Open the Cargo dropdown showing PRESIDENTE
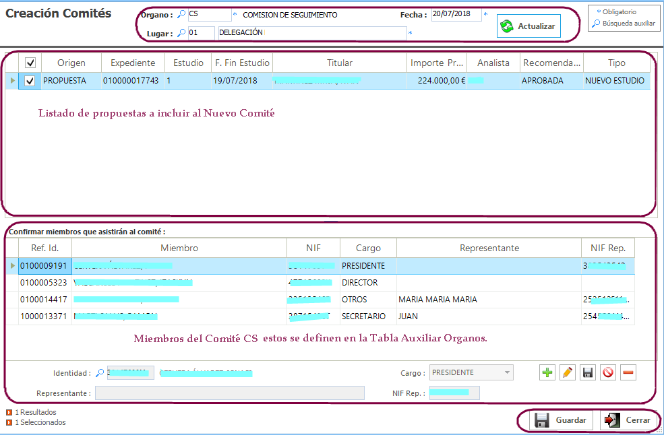 [471, 372]
